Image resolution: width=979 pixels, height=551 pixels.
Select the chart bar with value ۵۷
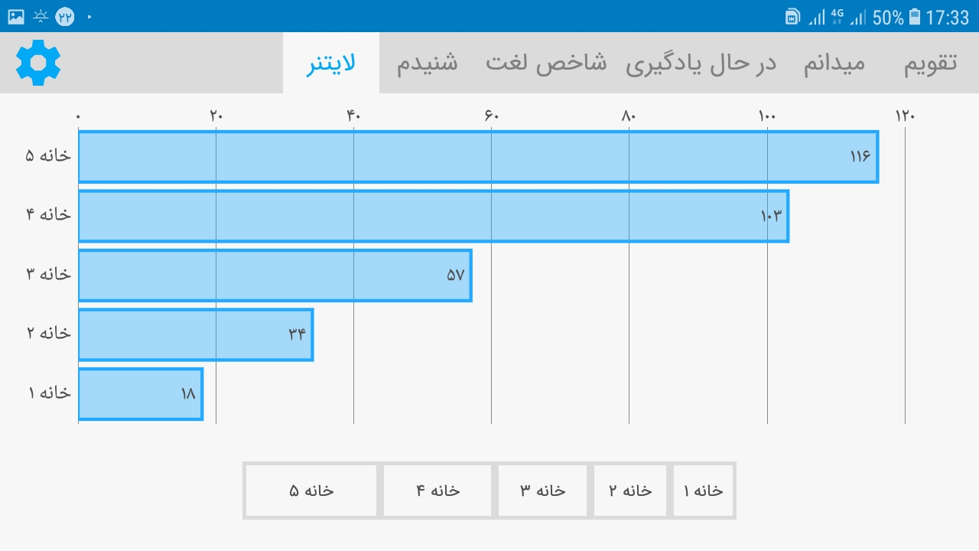(x=275, y=275)
